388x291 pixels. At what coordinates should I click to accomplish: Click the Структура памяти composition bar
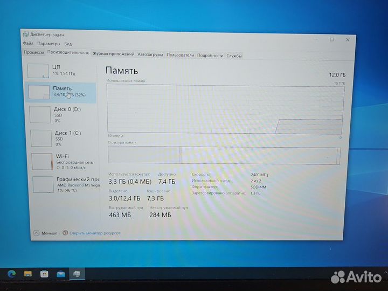coord(224,155)
